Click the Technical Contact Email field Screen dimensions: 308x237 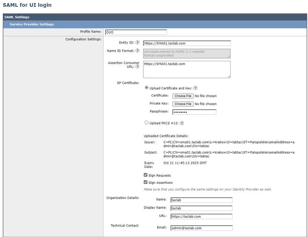coord(202,228)
